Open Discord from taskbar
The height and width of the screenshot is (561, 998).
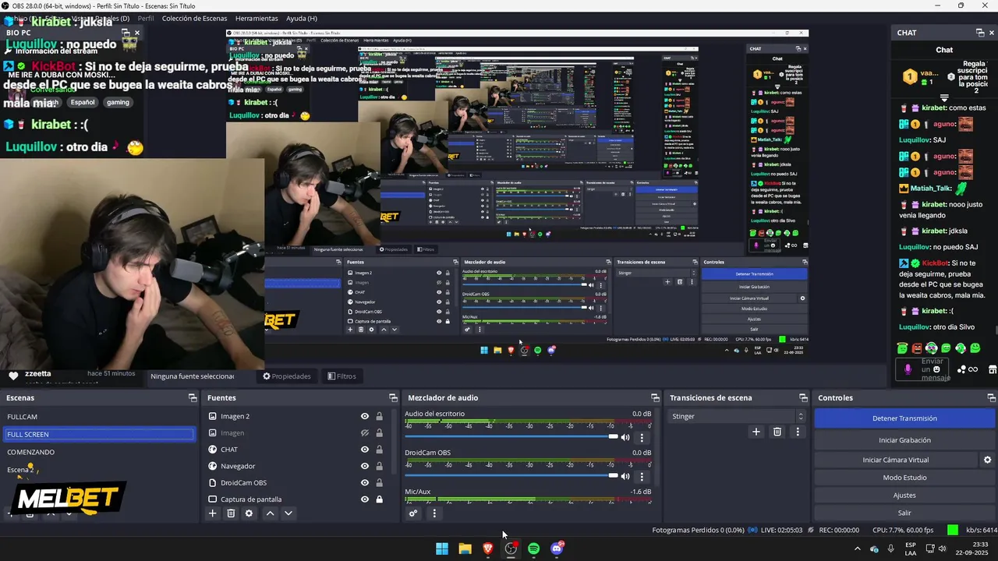click(557, 549)
